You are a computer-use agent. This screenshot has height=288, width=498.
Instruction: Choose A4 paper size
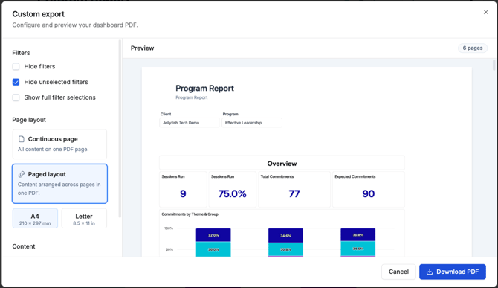pos(35,218)
